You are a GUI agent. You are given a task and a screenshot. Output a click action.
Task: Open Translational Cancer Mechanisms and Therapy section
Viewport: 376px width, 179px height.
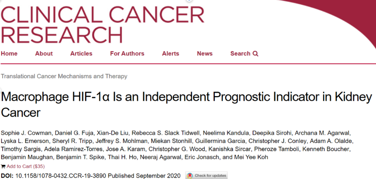(64, 77)
